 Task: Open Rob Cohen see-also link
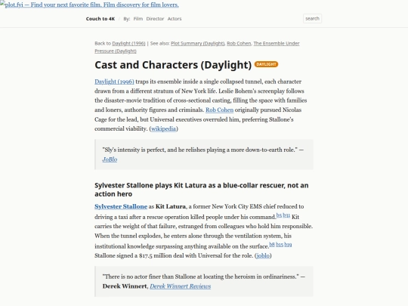[239, 44]
